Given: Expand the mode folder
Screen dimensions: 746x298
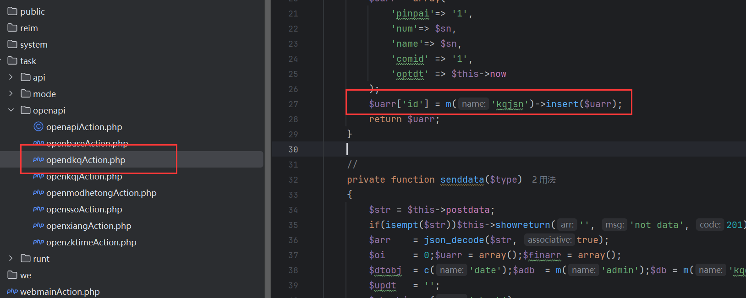Looking at the screenshot, I should (11, 94).
